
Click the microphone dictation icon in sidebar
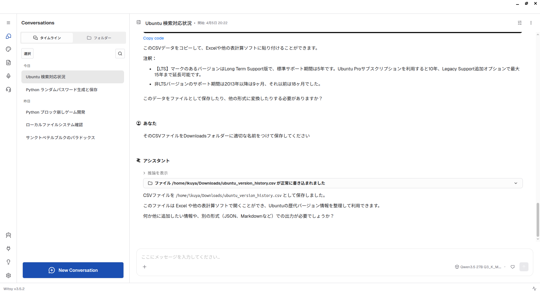coord(8,76)
